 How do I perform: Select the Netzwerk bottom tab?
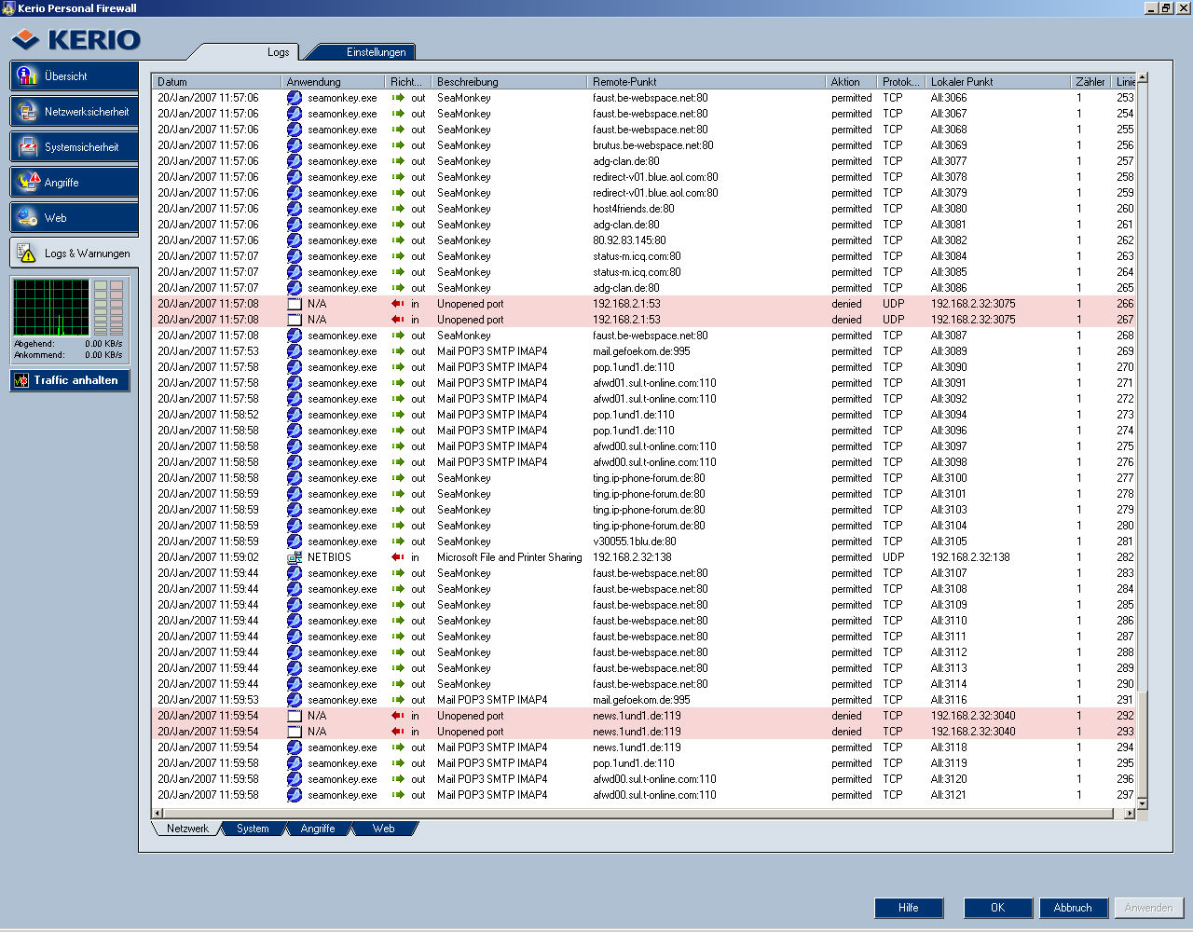click(187, 829)
